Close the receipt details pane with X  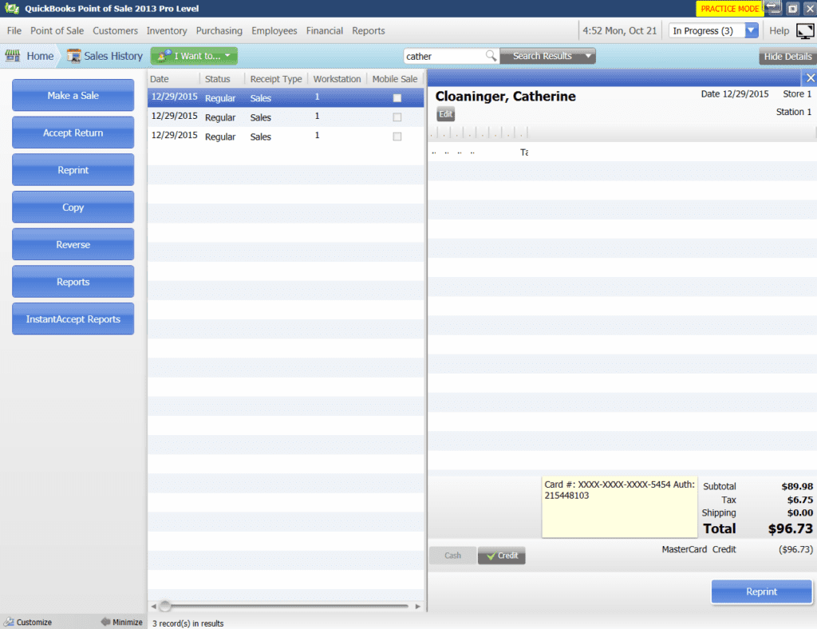(810, 77)
